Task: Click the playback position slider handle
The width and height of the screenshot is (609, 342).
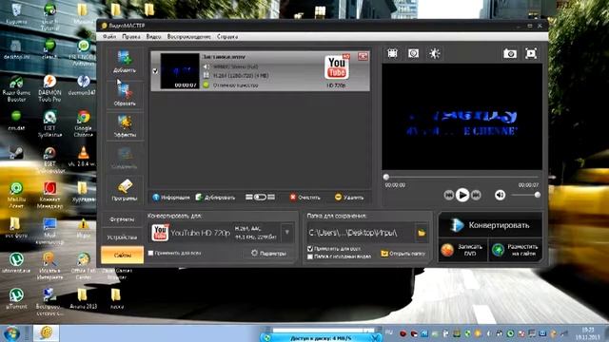Action: pyautogui.click(x=386, y=178)
